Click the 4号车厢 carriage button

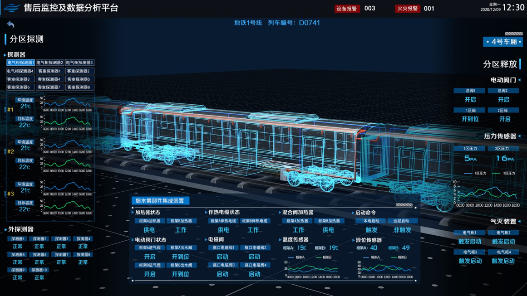point(502,42)
